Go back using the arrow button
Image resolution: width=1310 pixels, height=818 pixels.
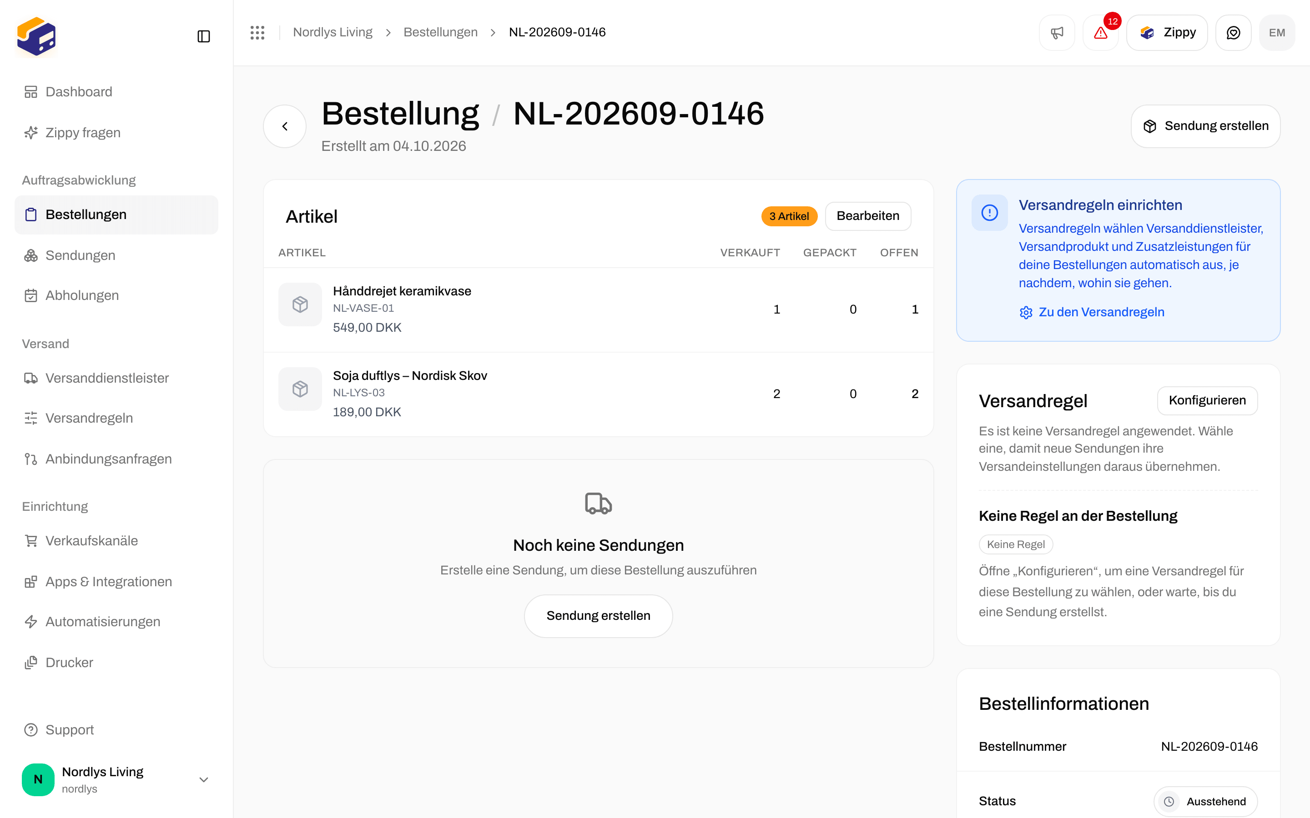[x=285, y=126]
